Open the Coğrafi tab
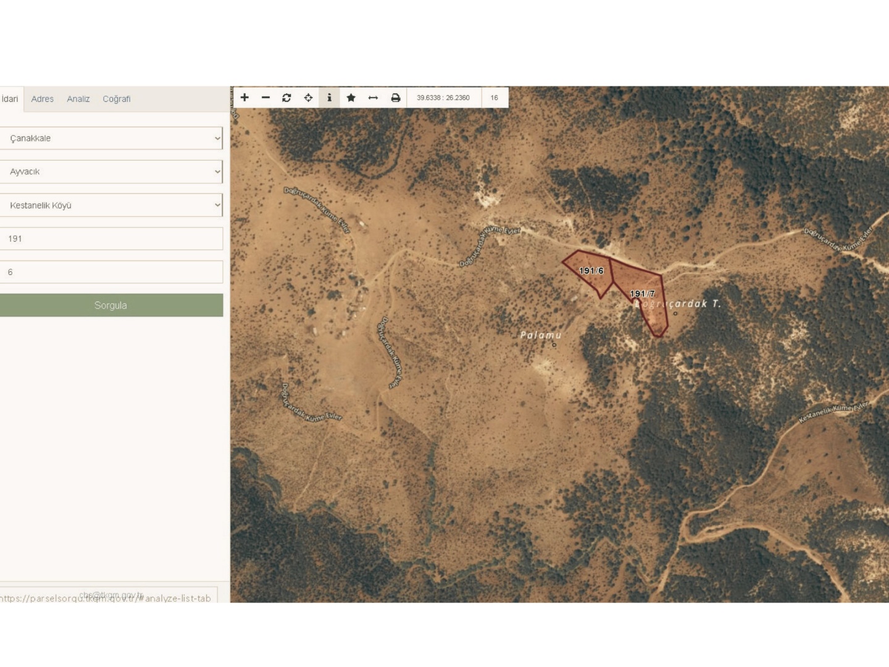889x667 pixels. [117, 99]
